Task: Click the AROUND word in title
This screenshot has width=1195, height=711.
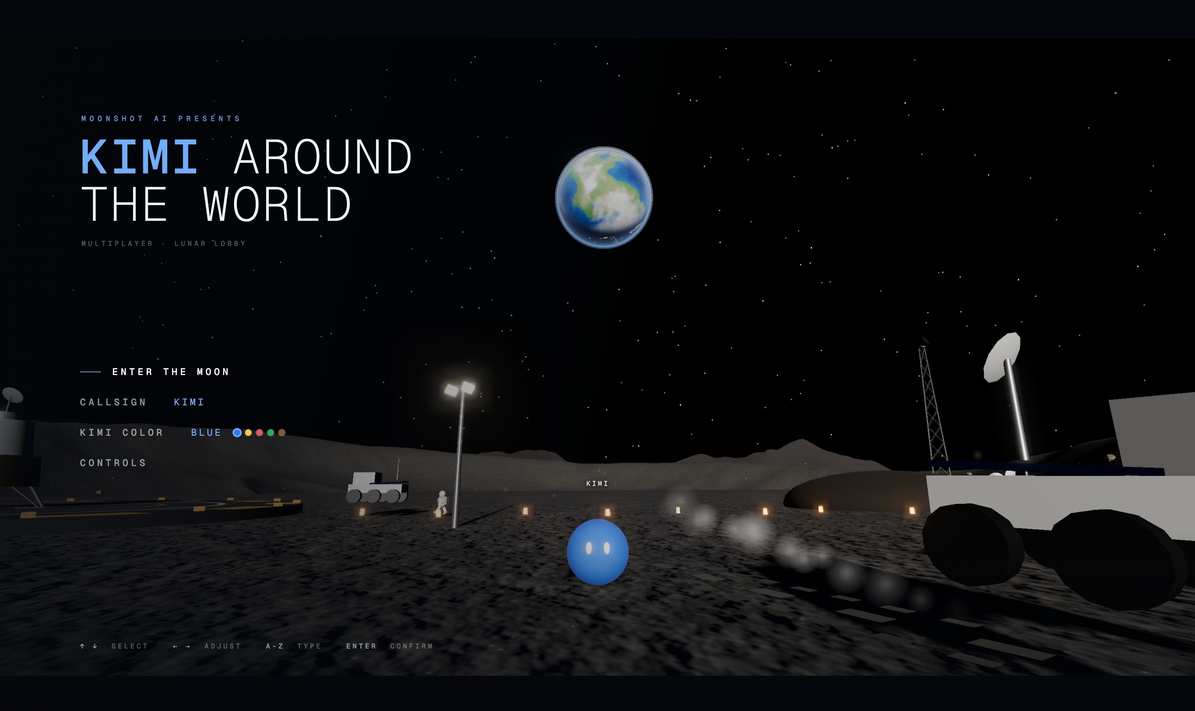Action: click(x=323, y=157)
